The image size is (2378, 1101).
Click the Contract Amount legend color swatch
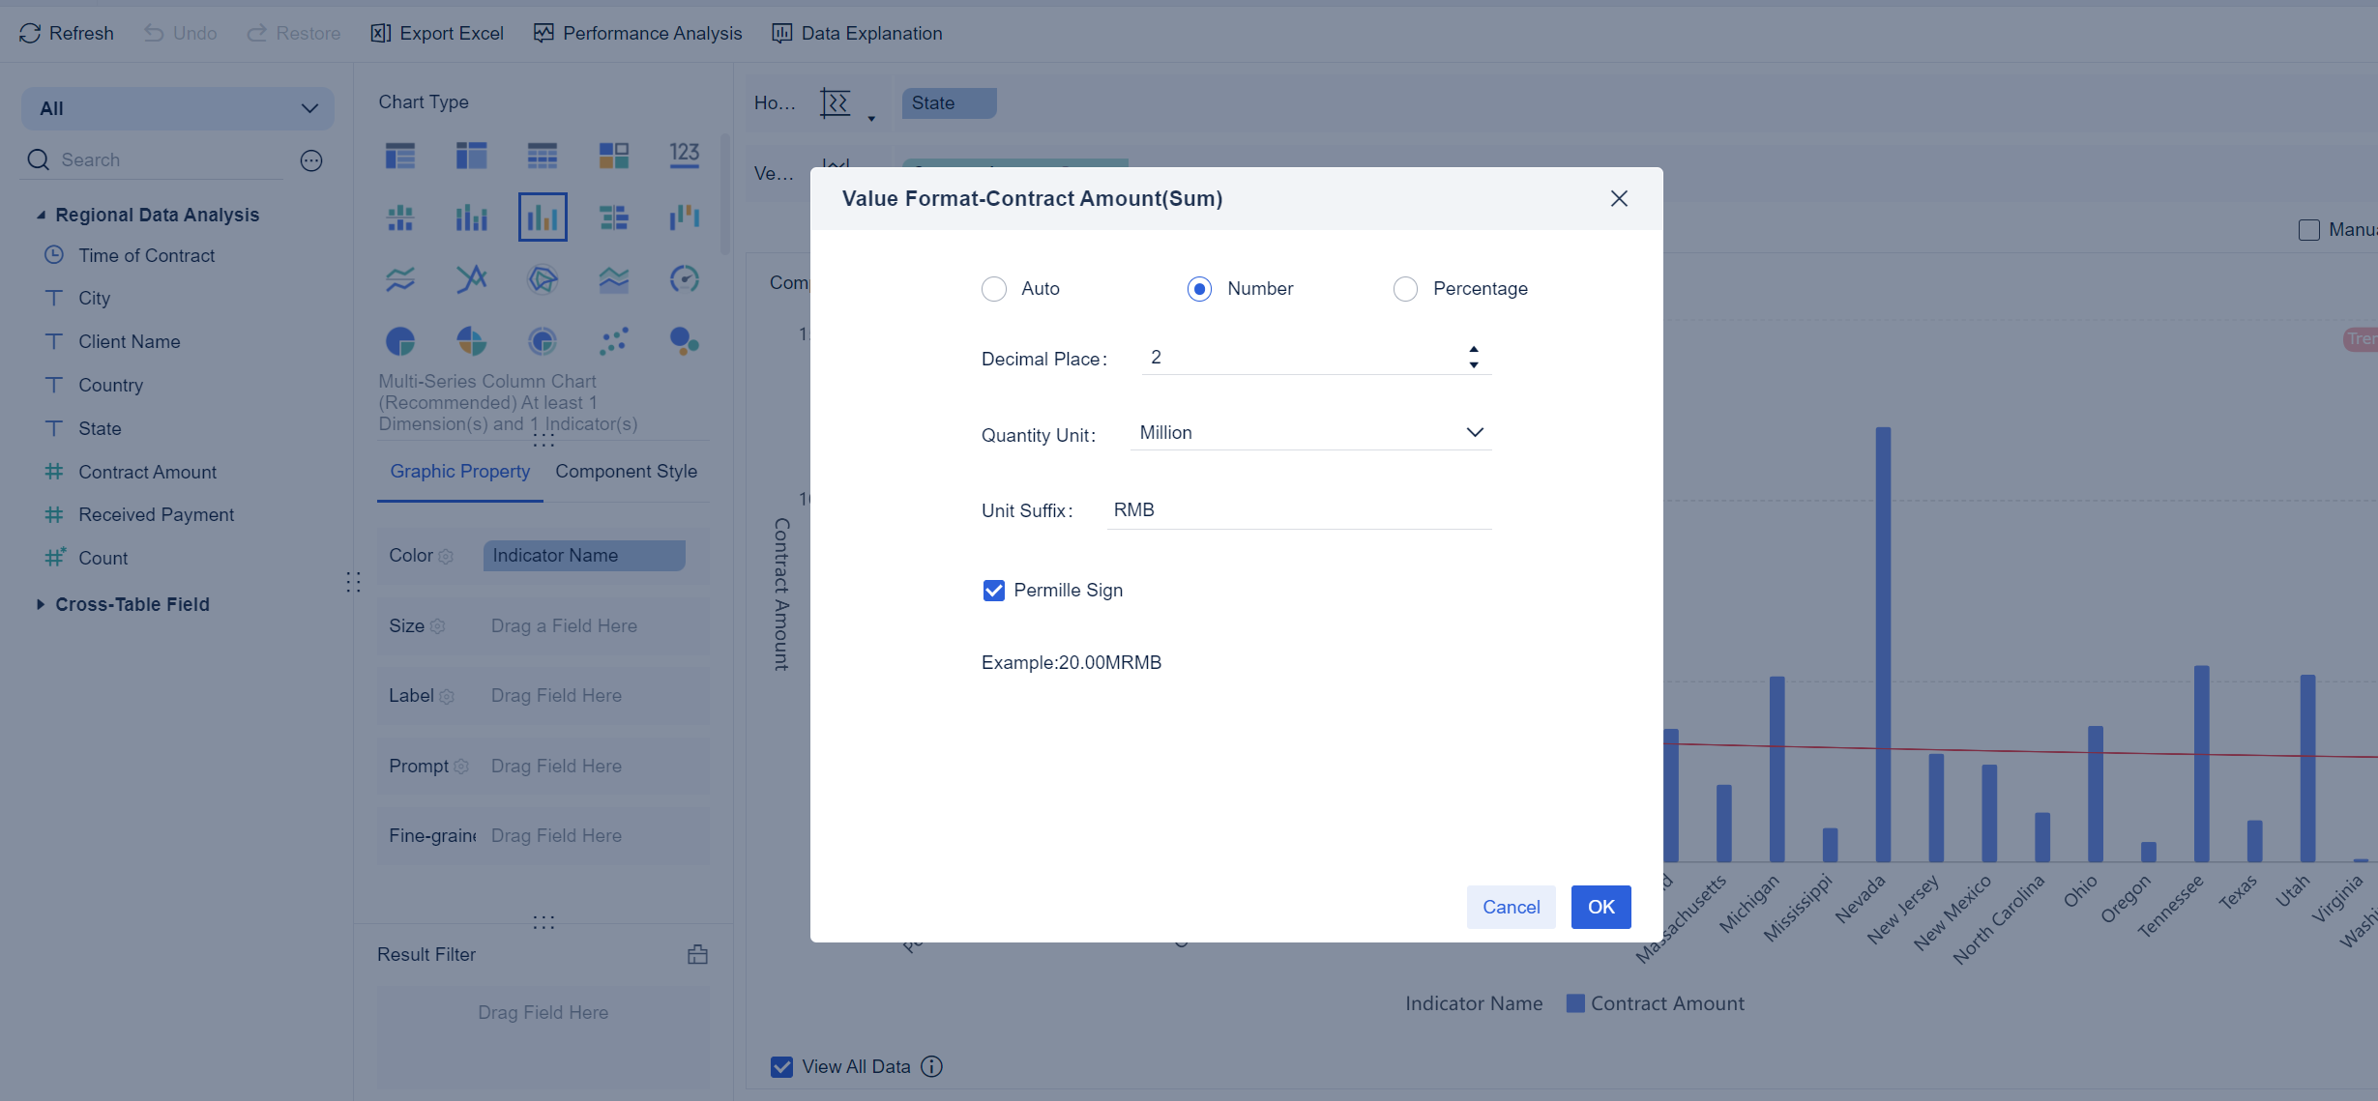[x=1575, y=1003]
